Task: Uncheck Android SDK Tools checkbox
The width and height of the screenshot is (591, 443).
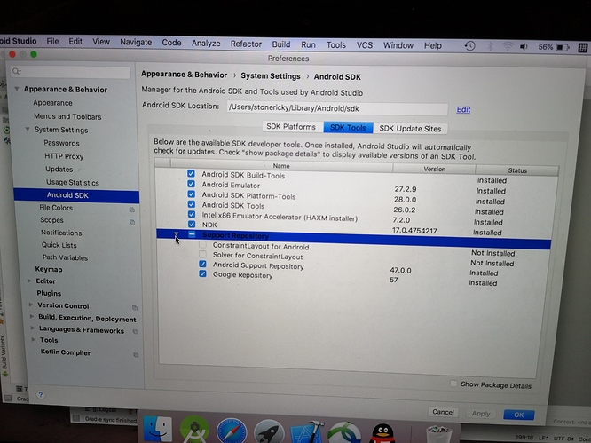Action: (x=192, y=204)
